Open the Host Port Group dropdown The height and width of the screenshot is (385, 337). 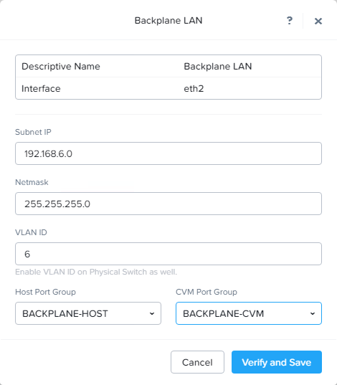[88, 313]
